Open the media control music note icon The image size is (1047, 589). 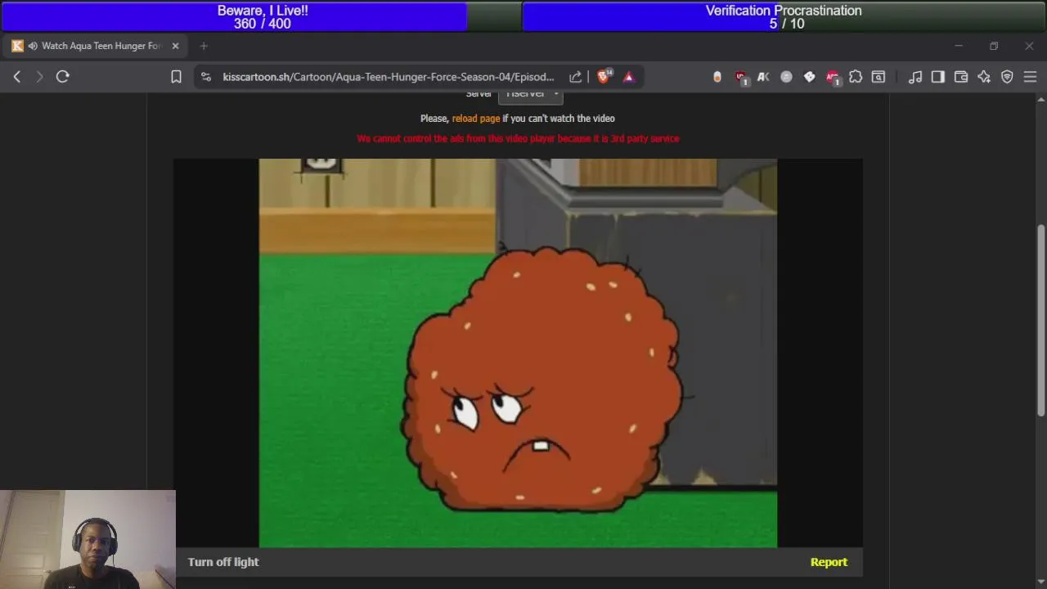point(915,77)
